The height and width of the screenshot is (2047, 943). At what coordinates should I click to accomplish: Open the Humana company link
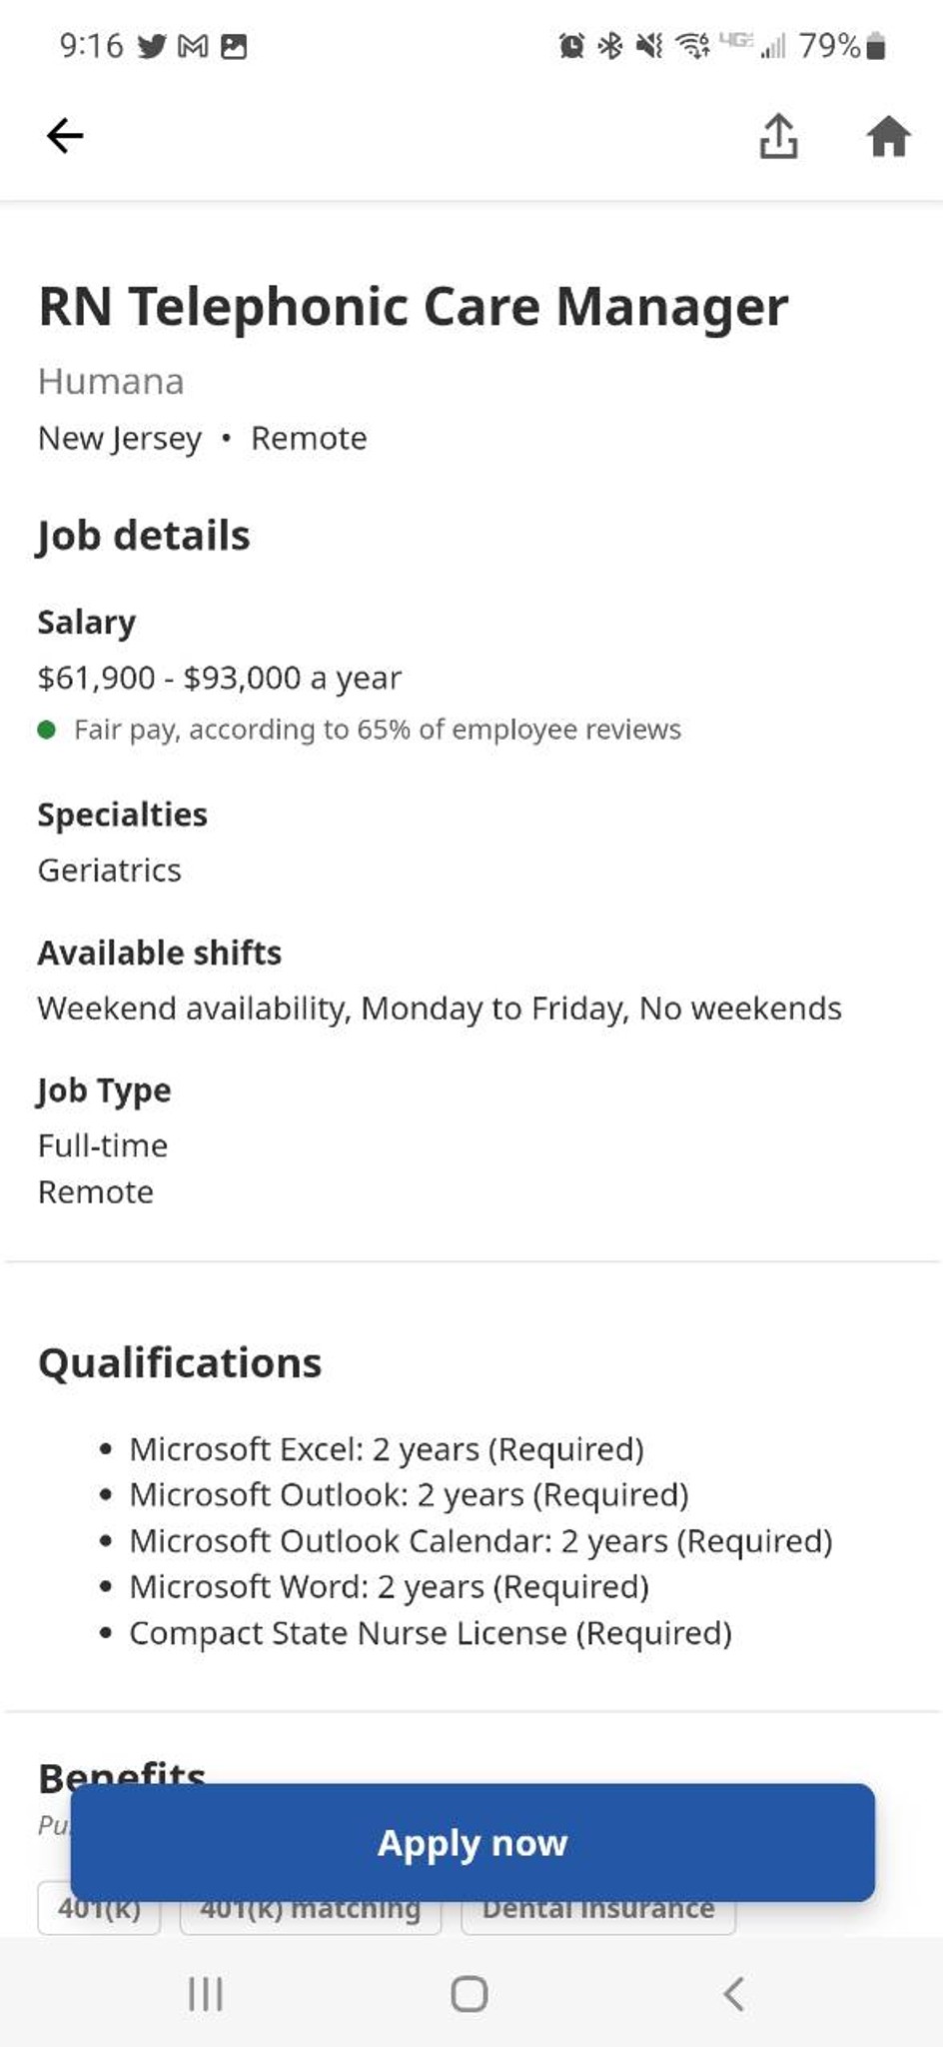(111, 381)
